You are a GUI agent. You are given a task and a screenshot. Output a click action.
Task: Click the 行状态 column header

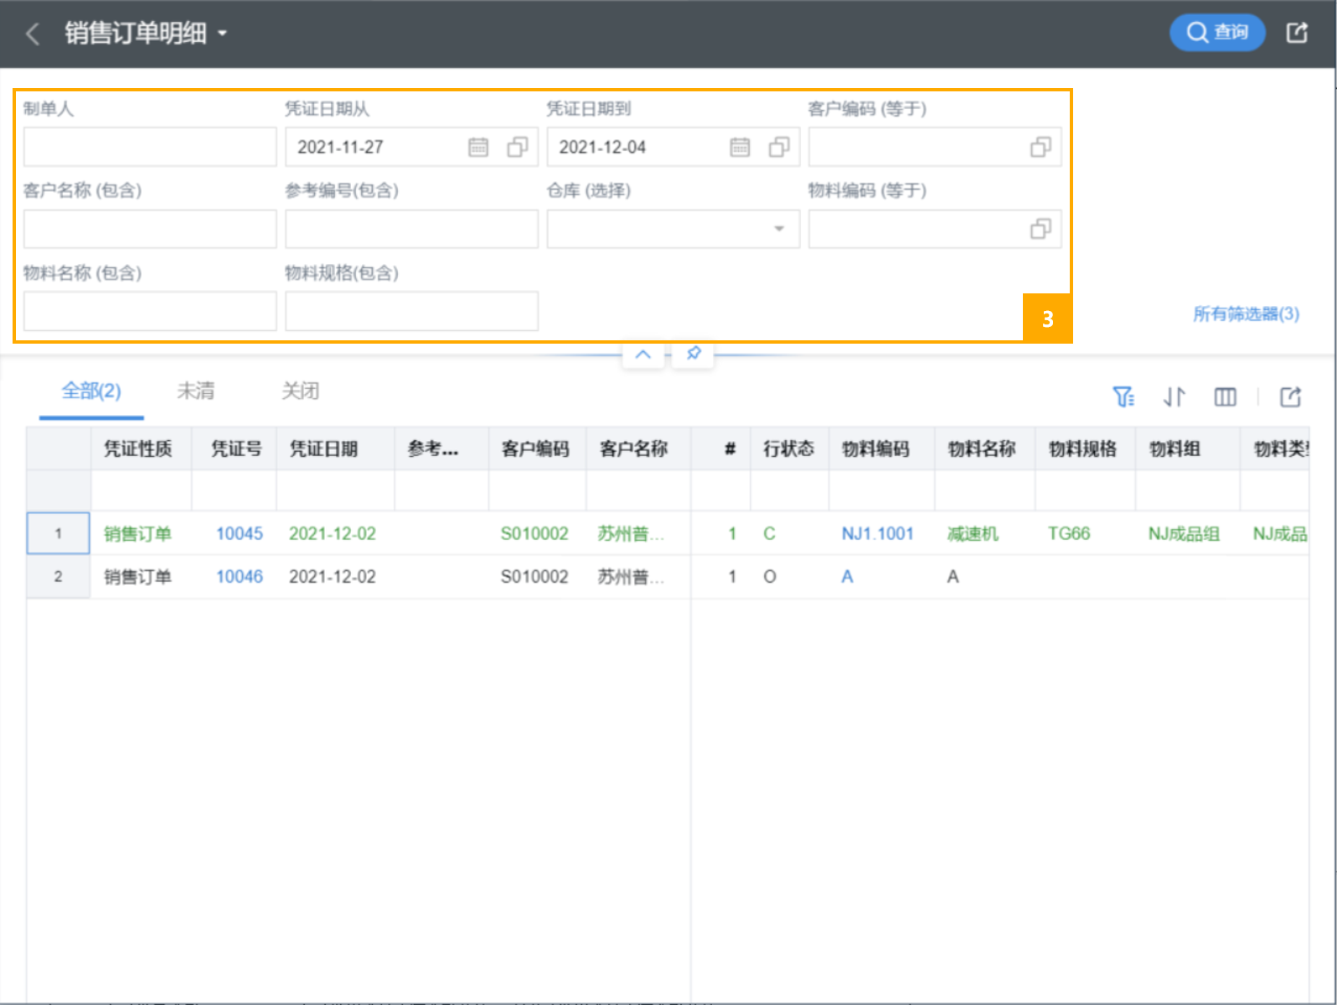pos(788,448)
